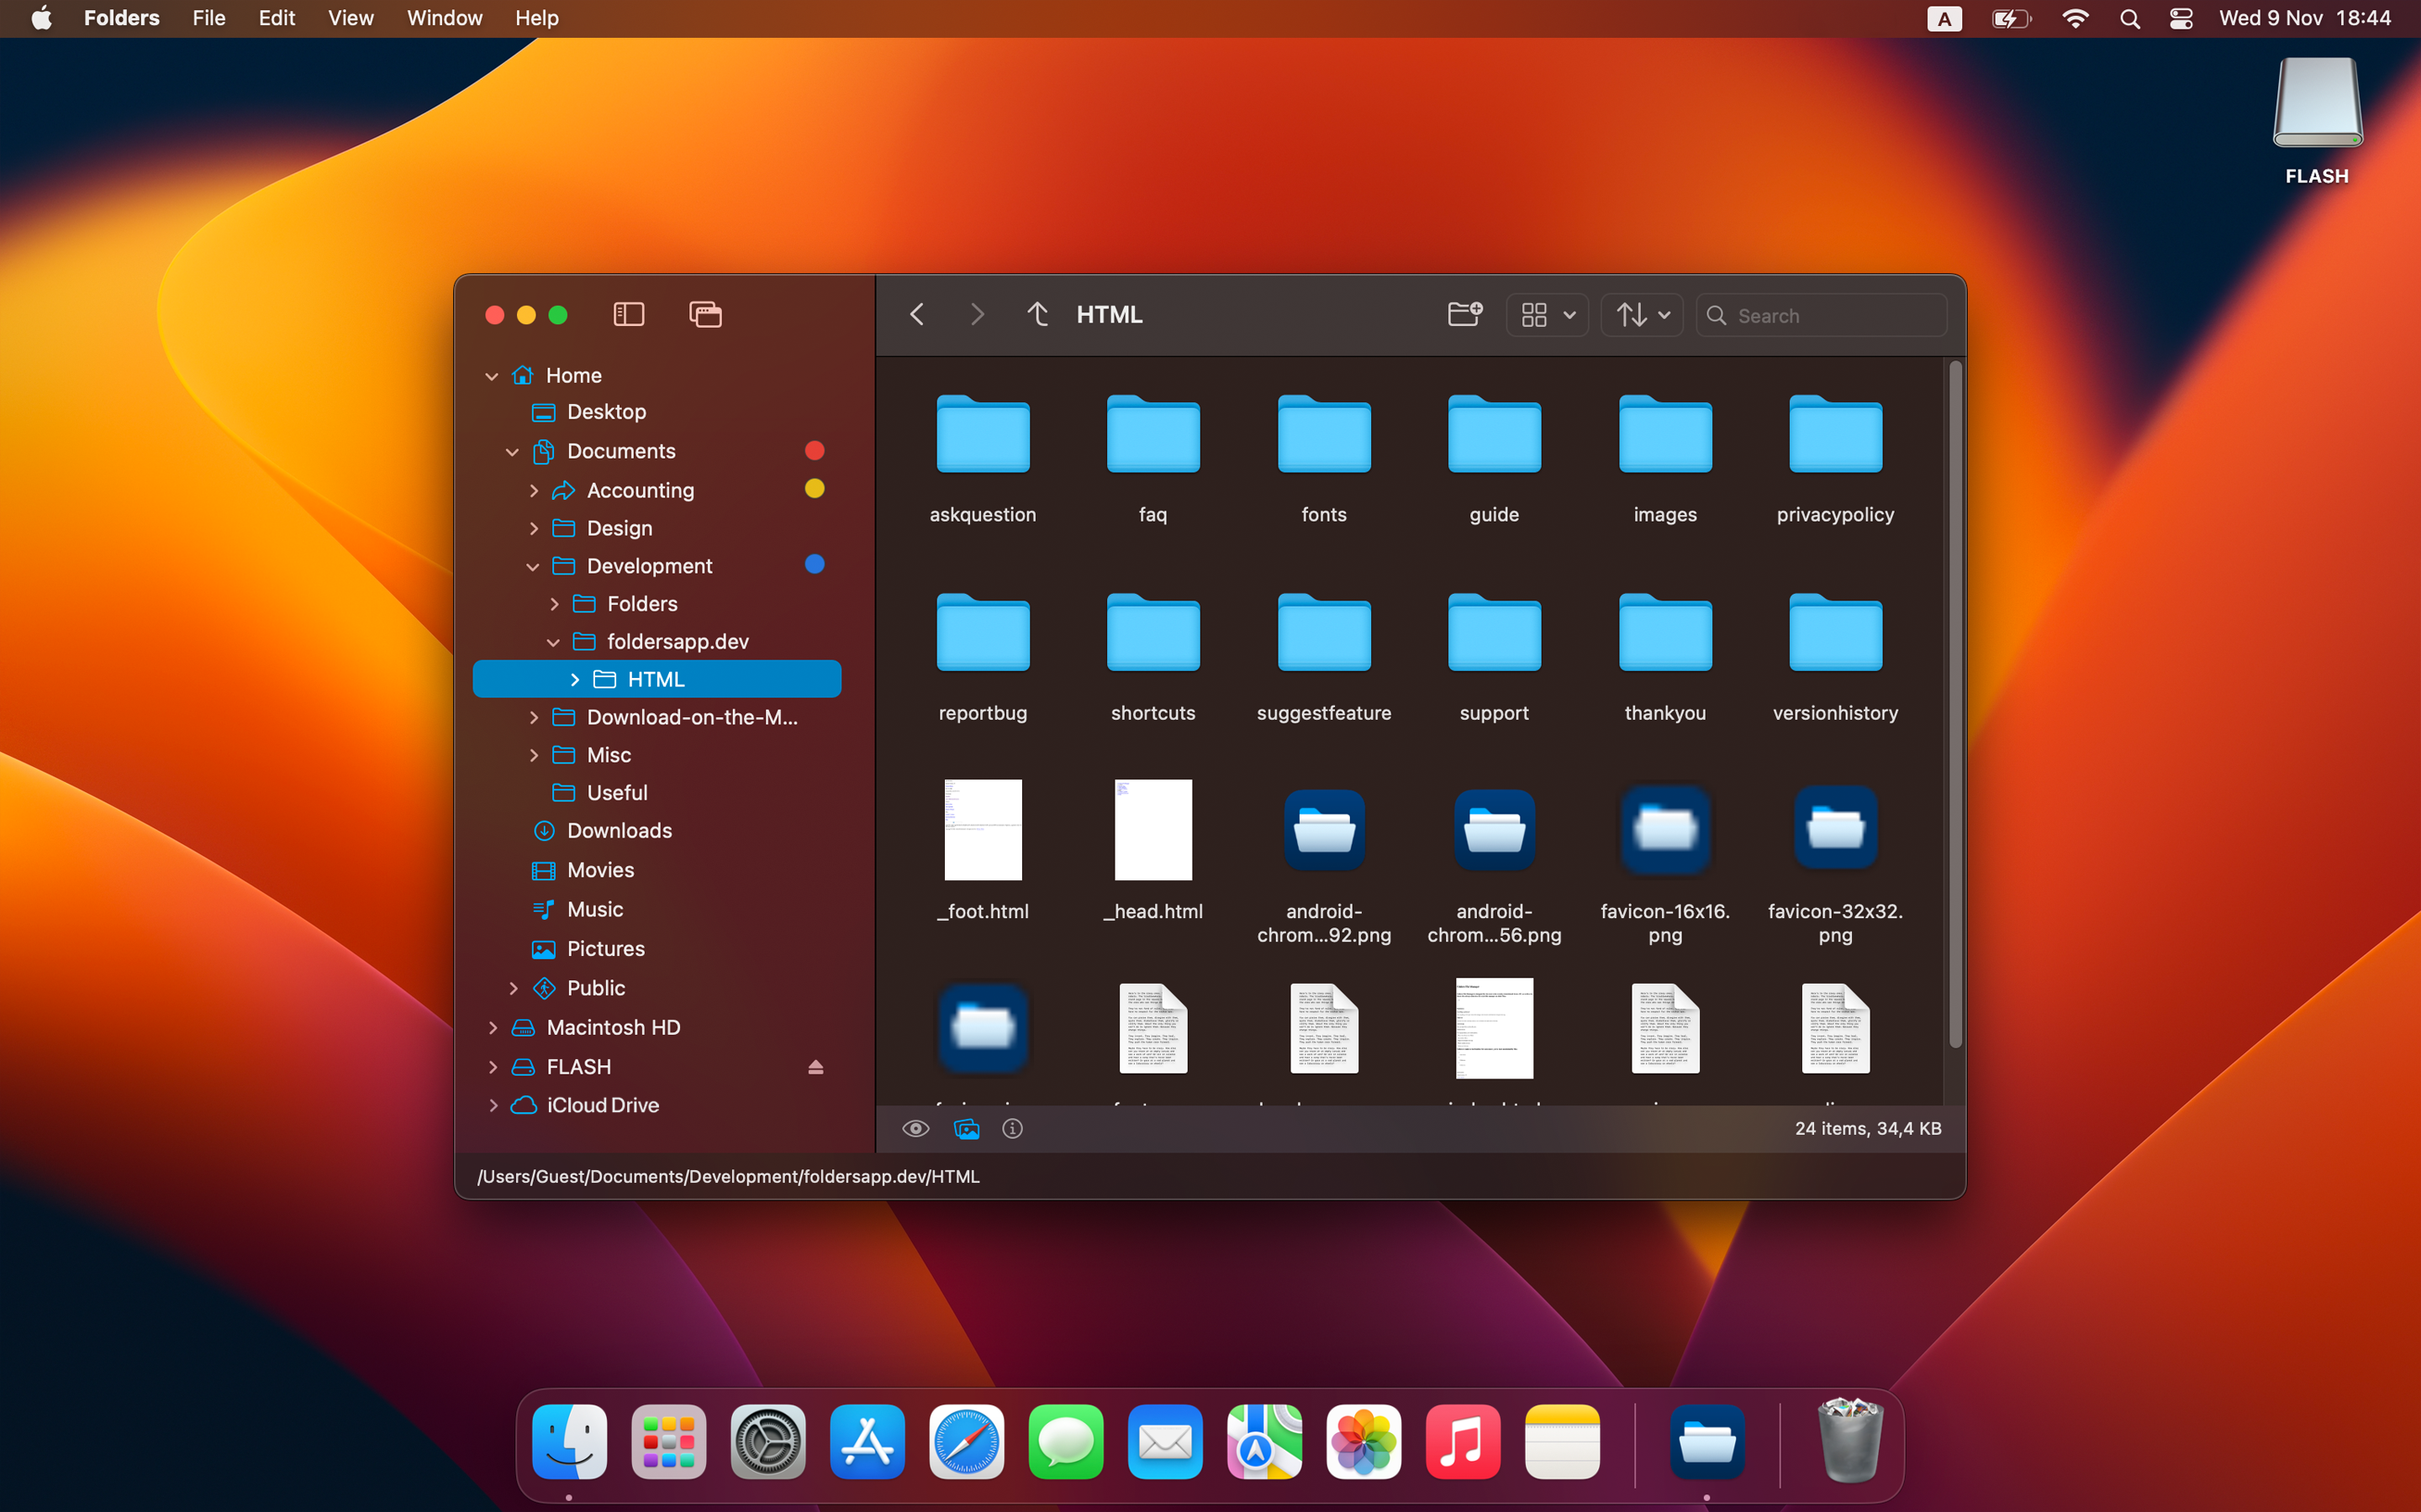2421x1512 pixels.
Task: Create a new folder using toolbar icon
Action: pyautogui.click(x=1464, y=315)
